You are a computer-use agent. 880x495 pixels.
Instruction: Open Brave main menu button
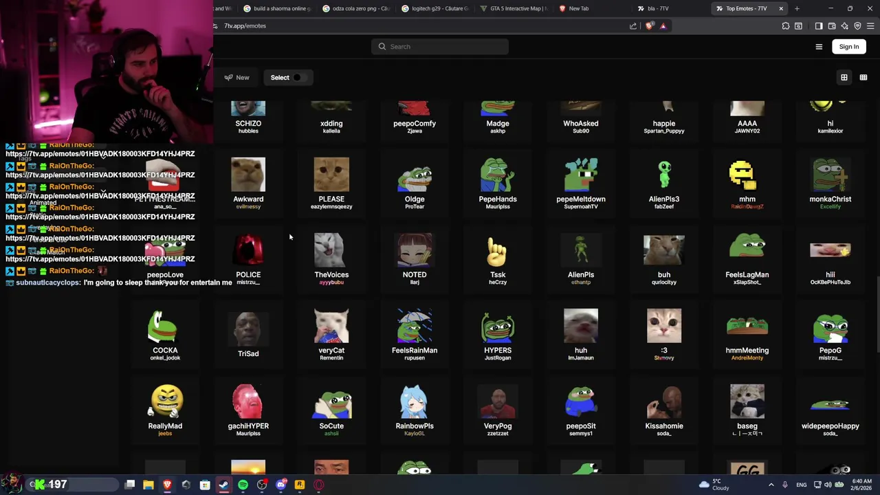pos(870,26)
